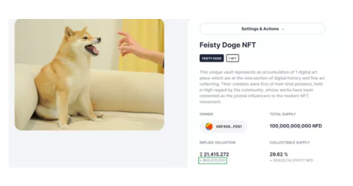Open the Shiba Inu doge image
Image resolution: width=353 pixels, height=186 pixels.
(89, 74)
